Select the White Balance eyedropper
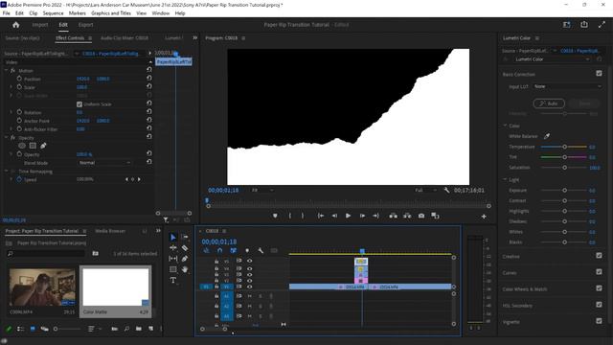The height and width of the screenshot is (345, 613). [547, 136]
